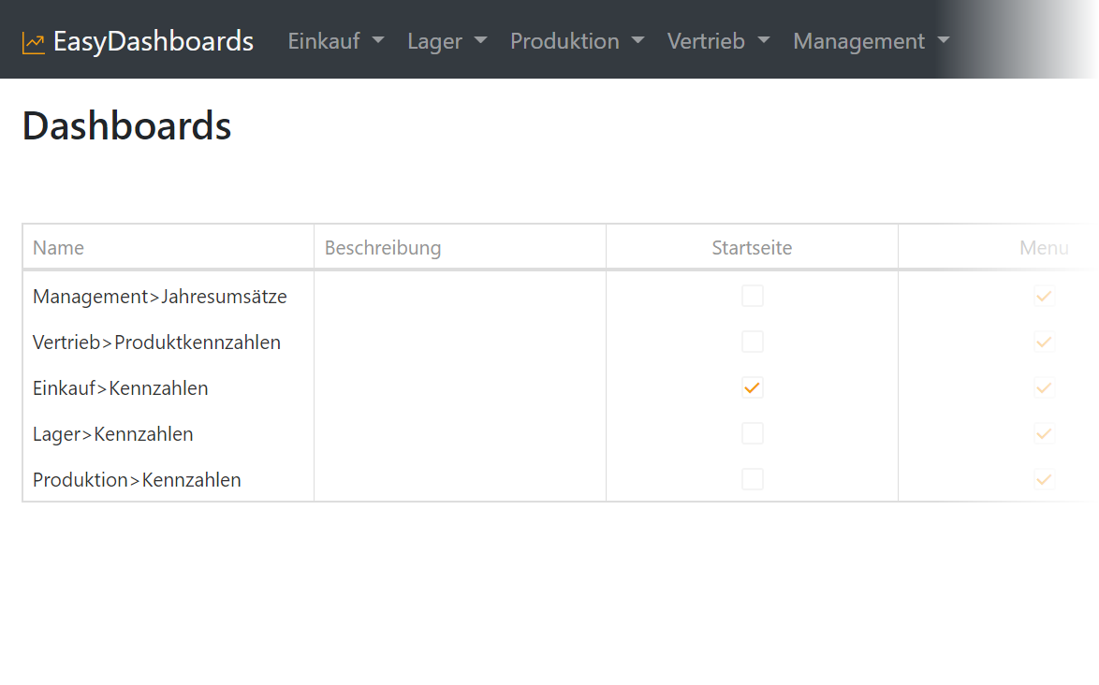Open the Vertrieb menu
Image resolution: width=1099 pixels, height=685 pixels.
(718, 41)
